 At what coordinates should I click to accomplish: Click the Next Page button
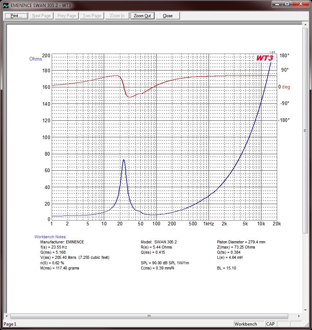click(x=41, y=16)
